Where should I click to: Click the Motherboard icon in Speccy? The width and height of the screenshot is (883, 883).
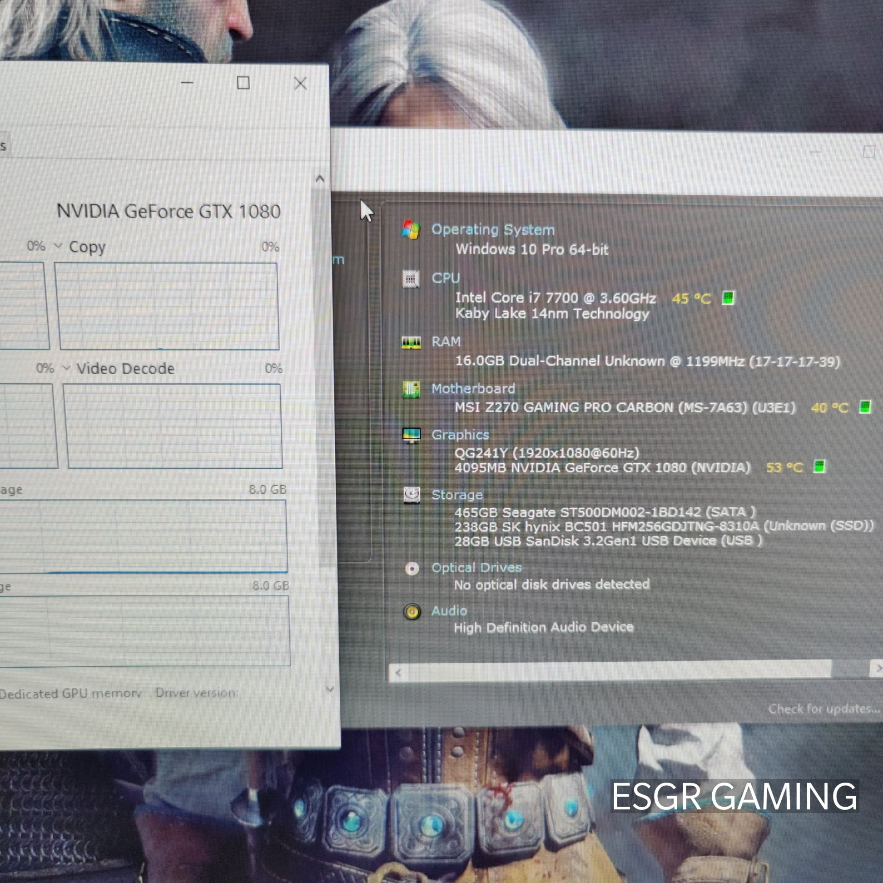(411, 389)
